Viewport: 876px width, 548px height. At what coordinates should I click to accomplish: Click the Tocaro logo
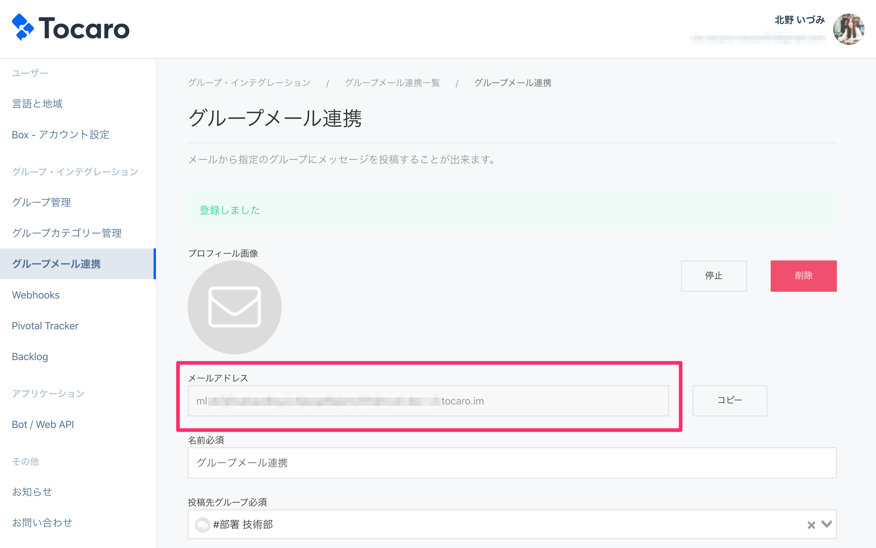tap(71, 28)
